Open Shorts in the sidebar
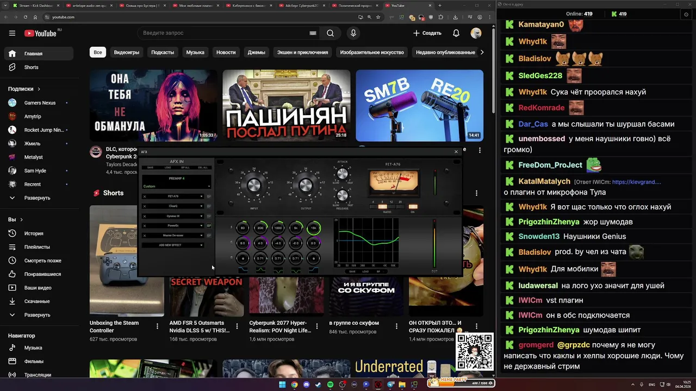Screen dimensions: 696x391 39,67
